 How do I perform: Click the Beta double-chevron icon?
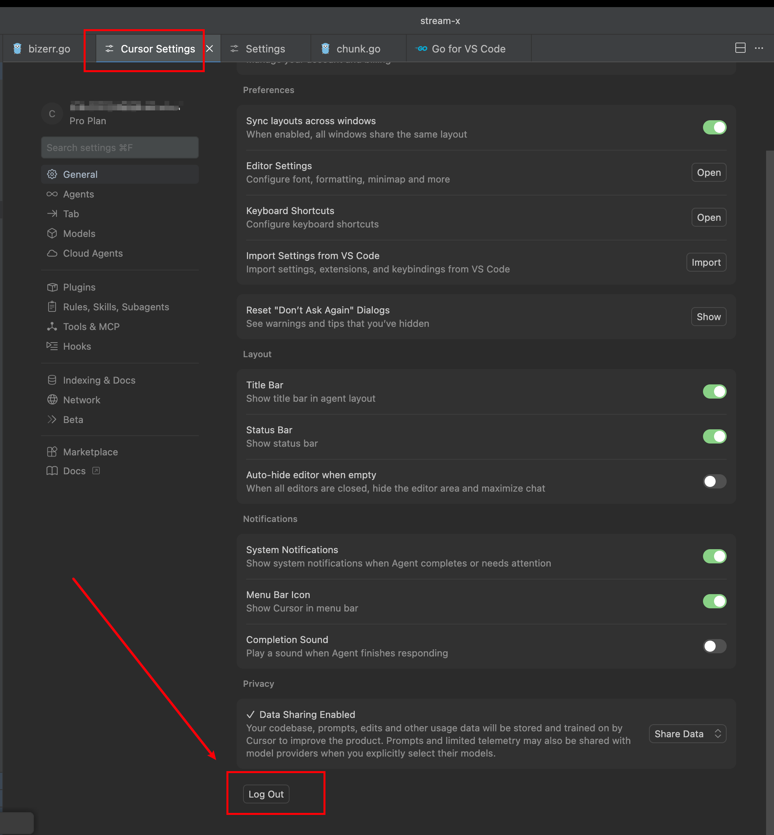pyautogui.click(x=52, y=419)
